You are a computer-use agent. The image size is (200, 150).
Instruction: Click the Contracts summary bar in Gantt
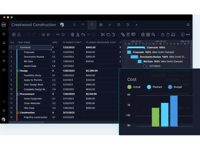pos(136,48)
